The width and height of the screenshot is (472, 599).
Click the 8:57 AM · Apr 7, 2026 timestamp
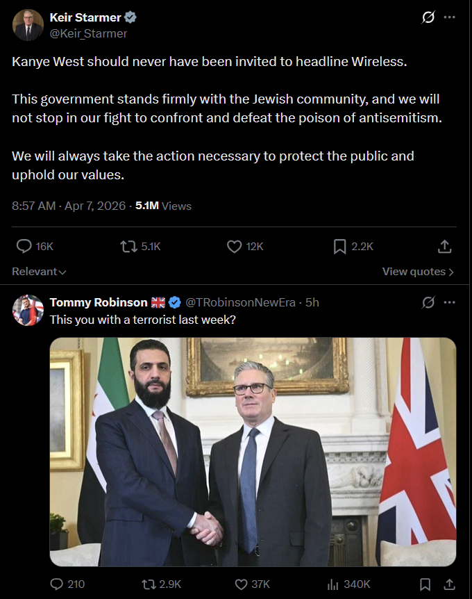click(x=69, y=206)
